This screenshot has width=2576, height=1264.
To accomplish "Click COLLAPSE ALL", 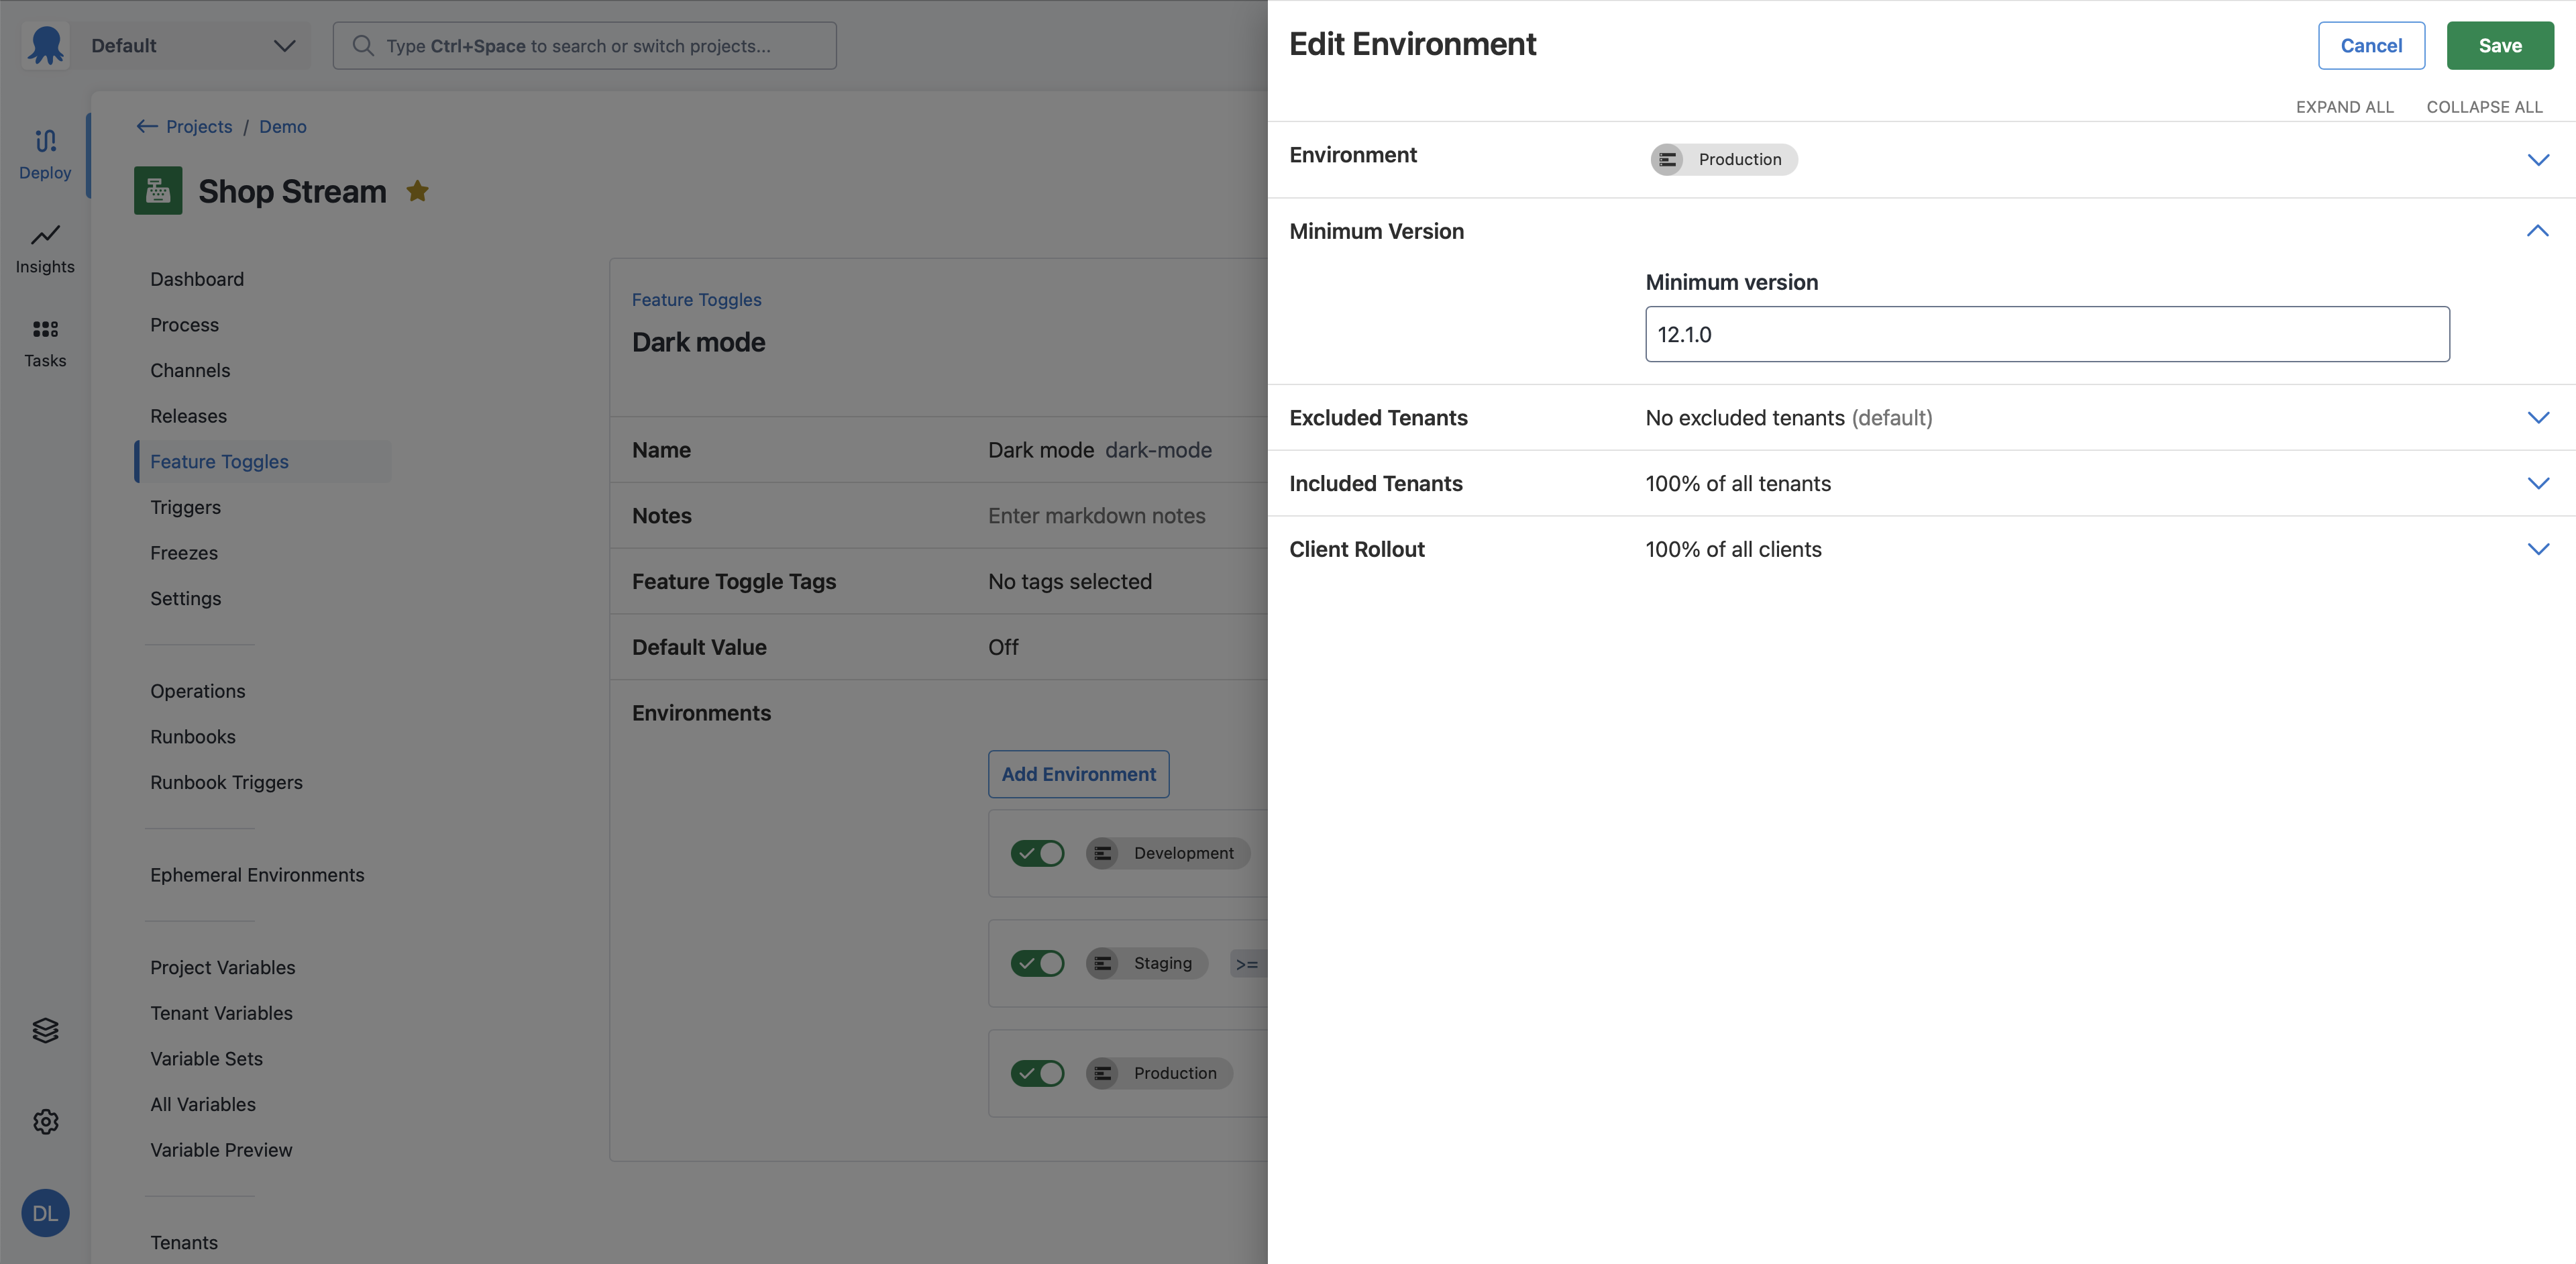I will click(x=2484, y=107).
